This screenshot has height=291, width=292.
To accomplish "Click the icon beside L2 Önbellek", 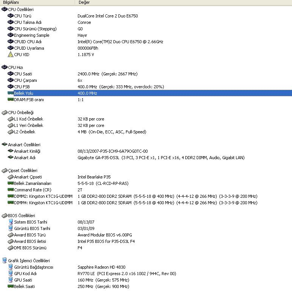I will pyautogui.click(x=11, y=132).
